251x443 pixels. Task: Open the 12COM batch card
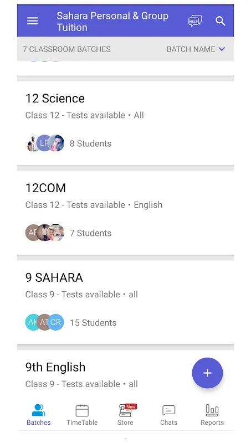[x=125, y=213]
